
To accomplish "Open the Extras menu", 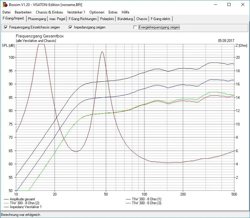I will coord(113,12).
